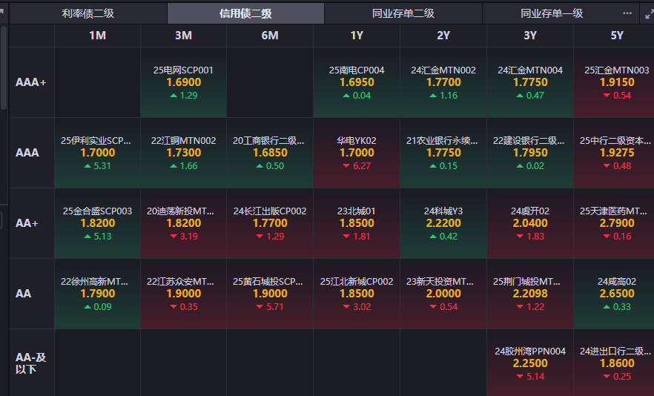Screen dimensions: 654x396
Task: Click the 1Y column header
Action: 357,36
